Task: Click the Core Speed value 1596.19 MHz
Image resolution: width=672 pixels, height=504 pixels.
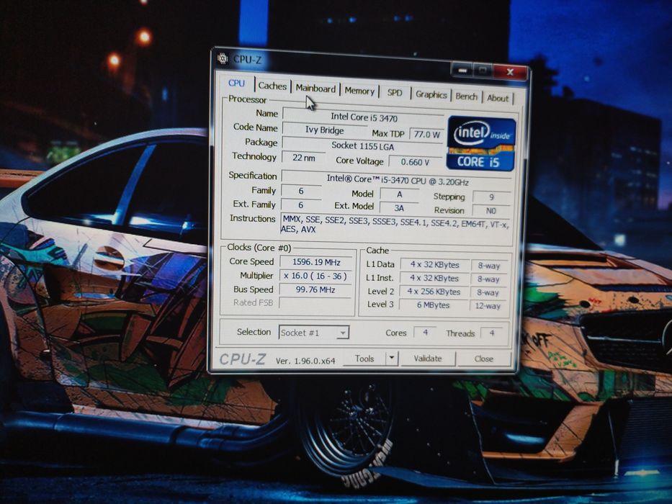Action: [316, 262]
